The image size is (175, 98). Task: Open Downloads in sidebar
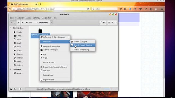coord(18,54)
